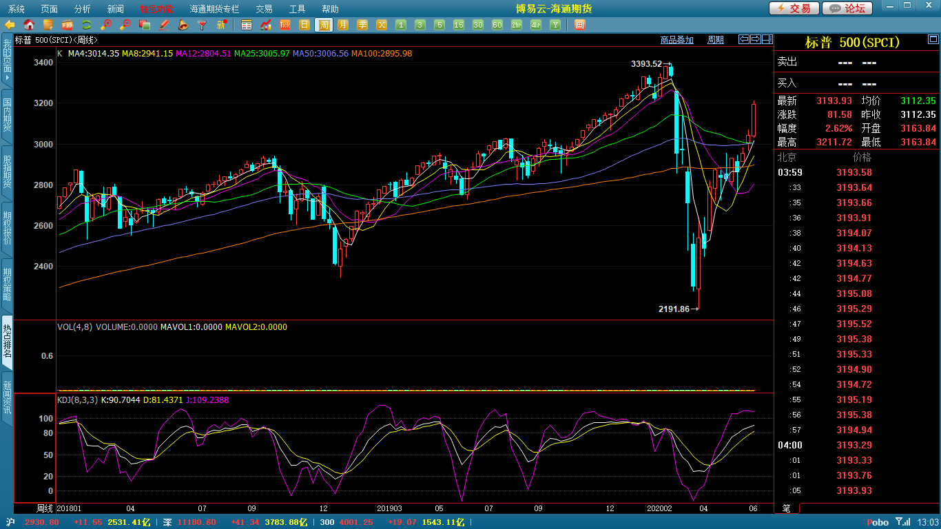Switch to the 股指期货 sidebar tab
Viewport: 941px width, 529px height.
tap(7, 172)
